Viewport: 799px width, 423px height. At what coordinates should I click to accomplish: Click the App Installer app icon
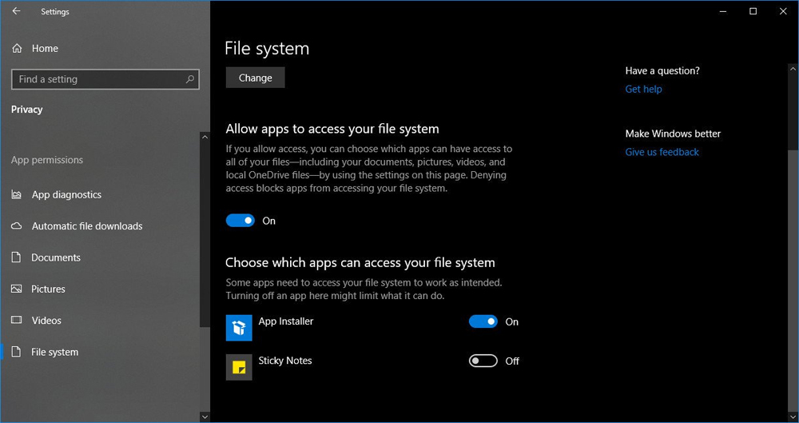[x=239, y=328]
